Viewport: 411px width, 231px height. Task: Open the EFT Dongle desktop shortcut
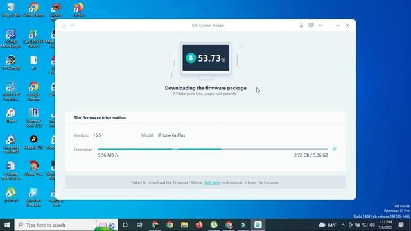tap(11, 63)
